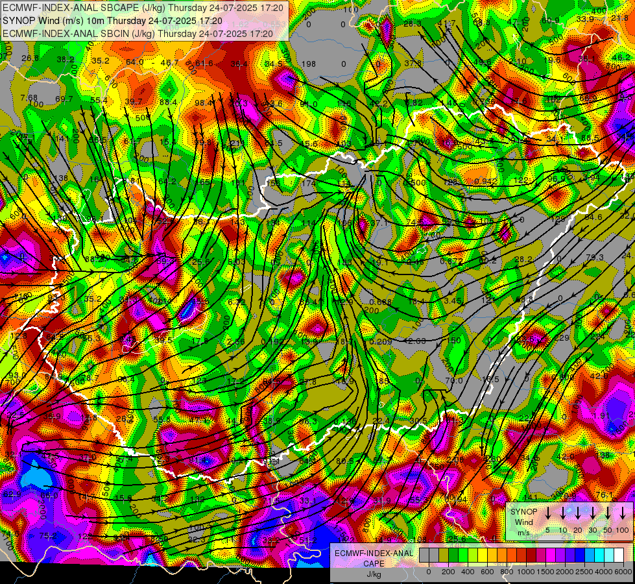
Task: Click the '6000' tick label in CAPE legend
Action: (623, 572)
